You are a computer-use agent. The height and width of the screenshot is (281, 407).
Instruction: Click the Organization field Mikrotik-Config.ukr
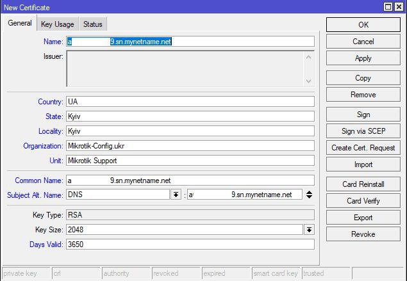click(x=190, y=146)
